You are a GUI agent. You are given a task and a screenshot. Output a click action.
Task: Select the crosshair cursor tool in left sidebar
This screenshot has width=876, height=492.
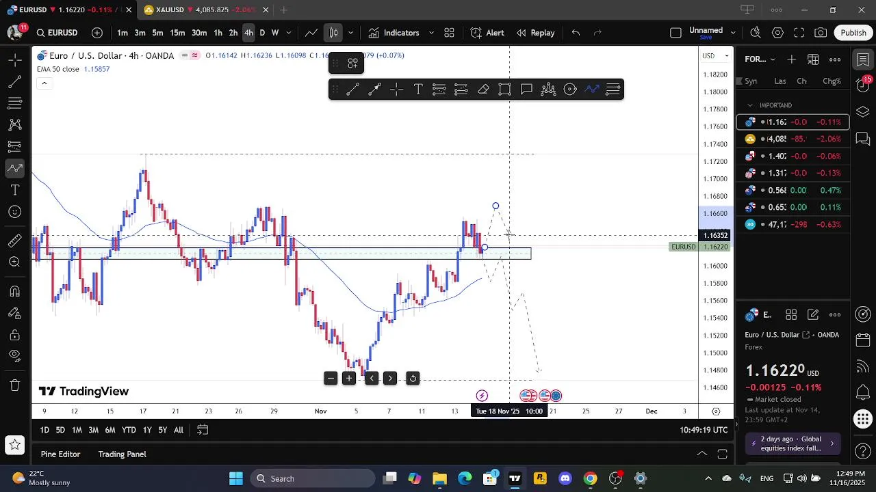tap(14, 60)
